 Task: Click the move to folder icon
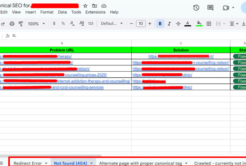[94, 6]
